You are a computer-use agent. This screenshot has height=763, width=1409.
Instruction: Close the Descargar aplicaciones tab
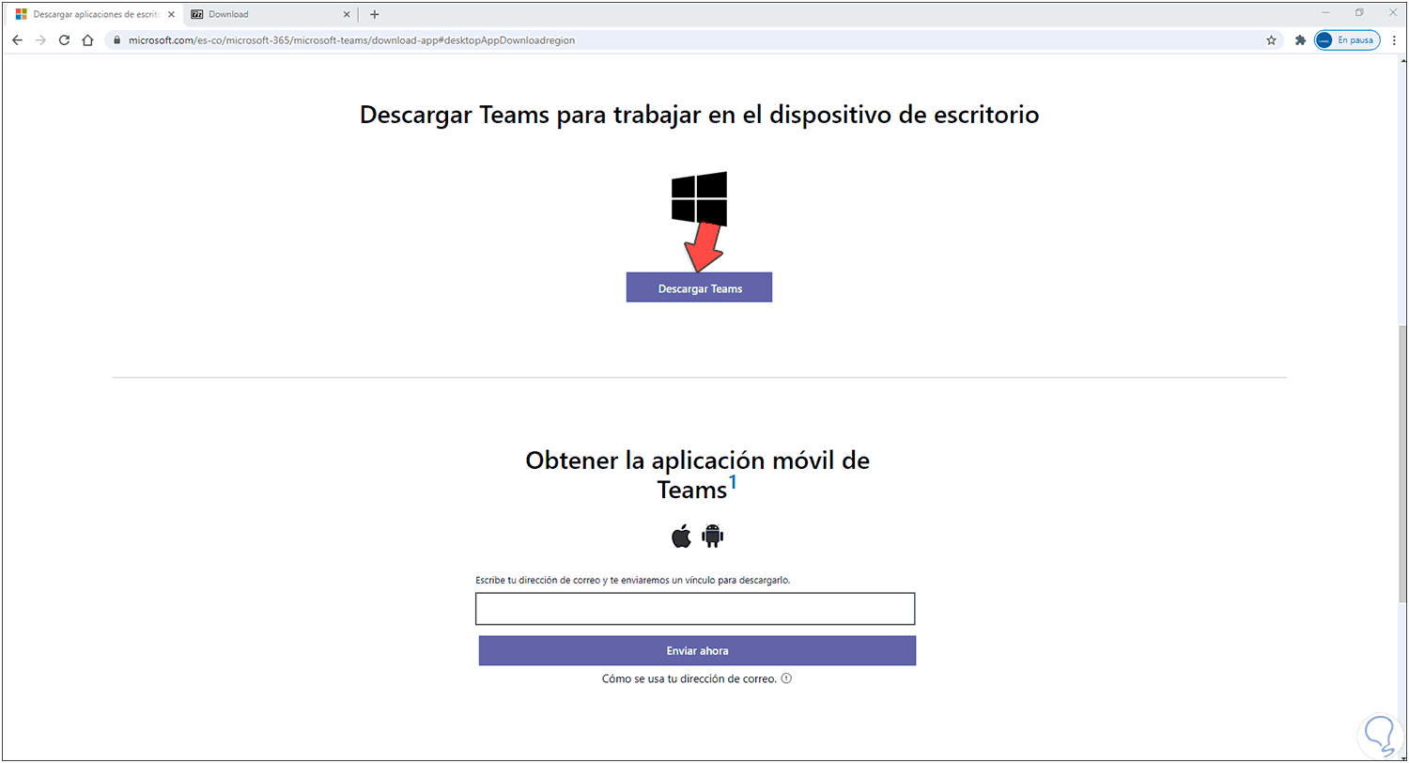tap(173, 14)
